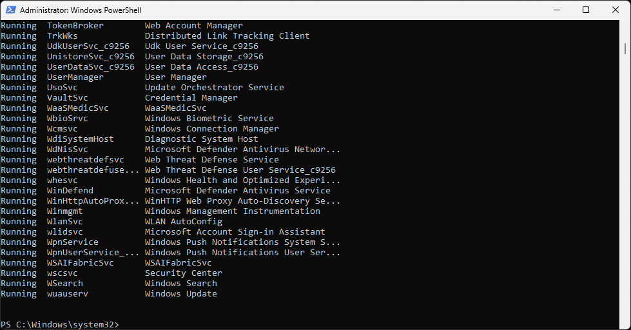631x330 pixels.
Task: Click the Windows Search display name text
Action: click(x=180, y=284)
